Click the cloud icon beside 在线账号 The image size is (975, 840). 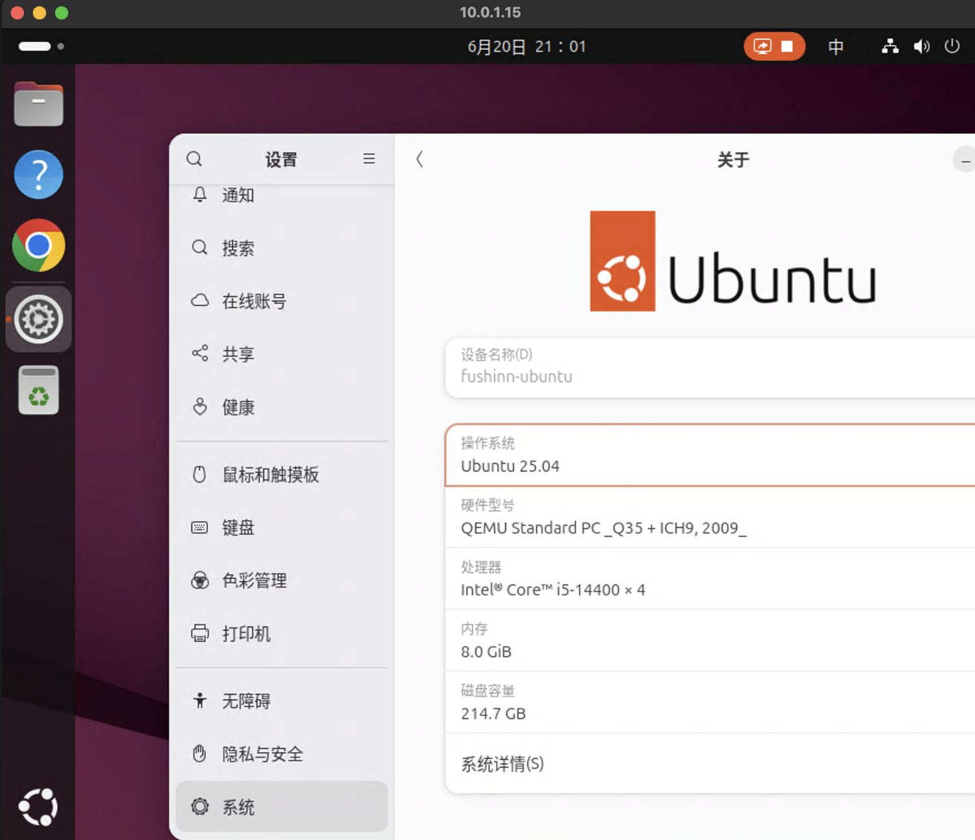200,301
